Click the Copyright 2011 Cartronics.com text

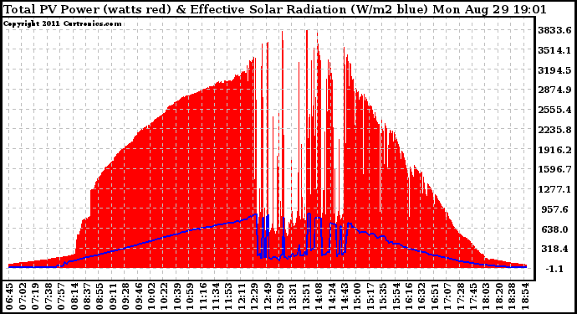(x=63, y=23)
